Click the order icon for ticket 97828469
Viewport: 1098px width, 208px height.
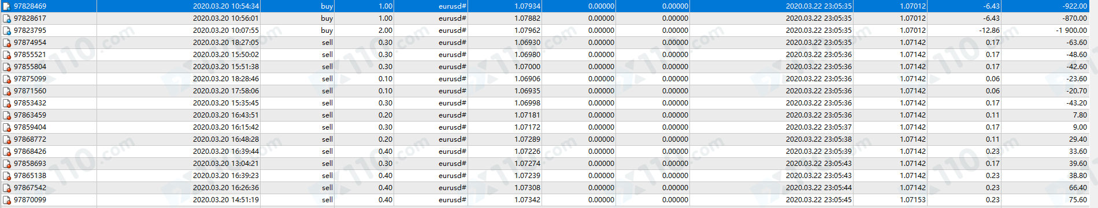point(7,6)
